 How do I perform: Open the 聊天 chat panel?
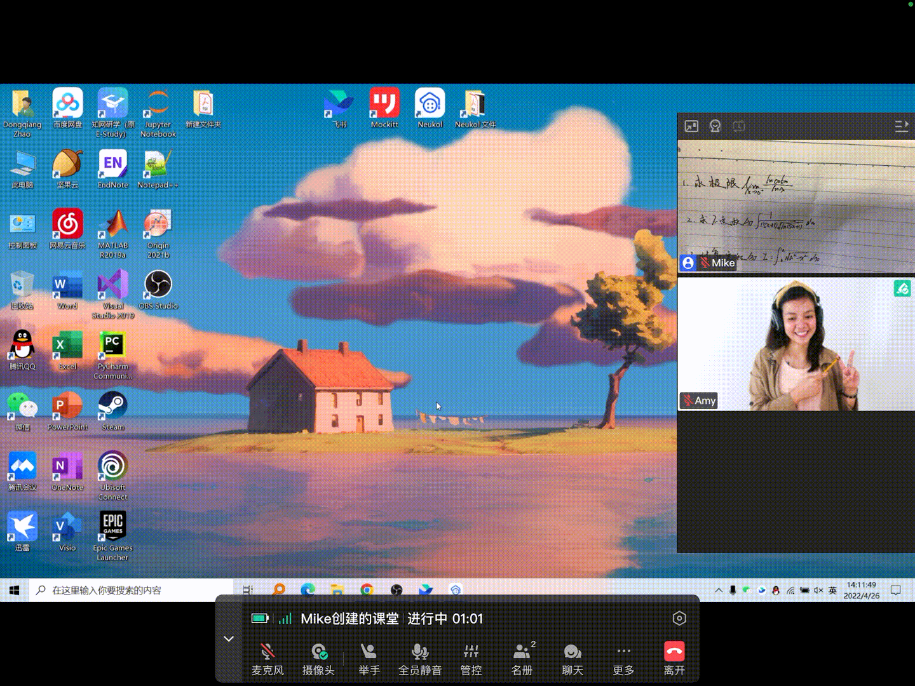point(573,658)
